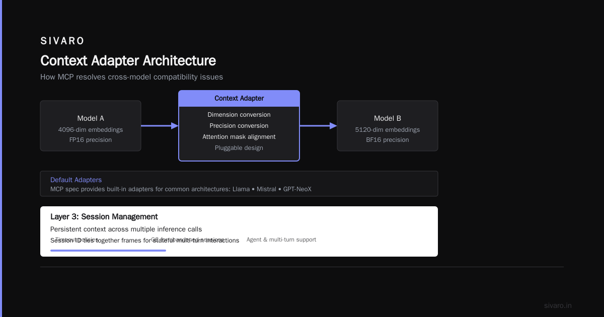Click the Model A box
This screenshot has height=317, width=604.
(x=91, y=126)
